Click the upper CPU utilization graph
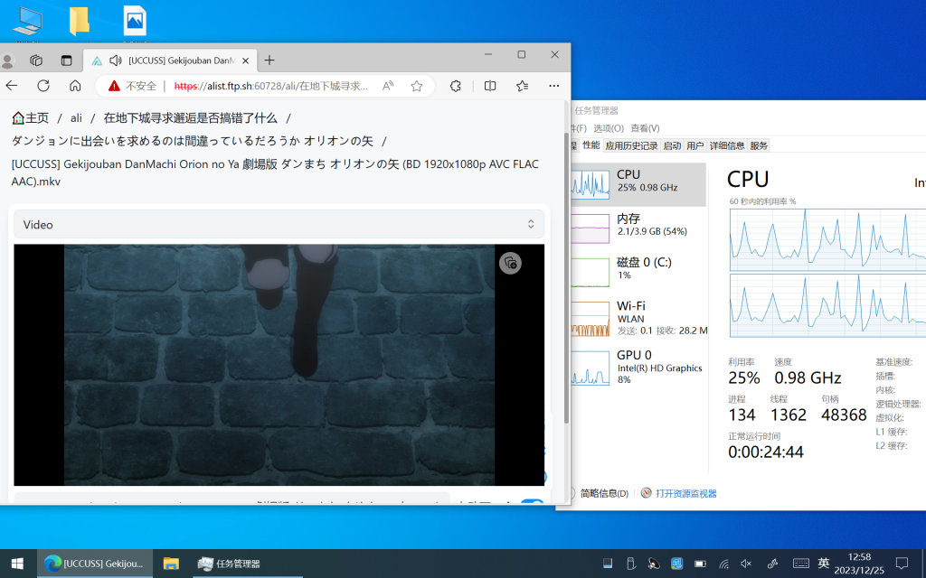 pyautogui.click(x=828, y=239)
